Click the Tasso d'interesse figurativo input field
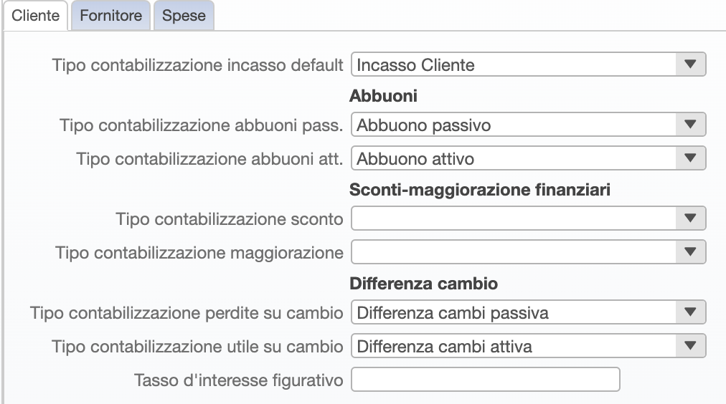 tap(485, 380)
